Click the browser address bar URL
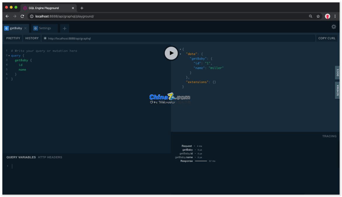This screenshot has width=342, height=197. (65, 16)
